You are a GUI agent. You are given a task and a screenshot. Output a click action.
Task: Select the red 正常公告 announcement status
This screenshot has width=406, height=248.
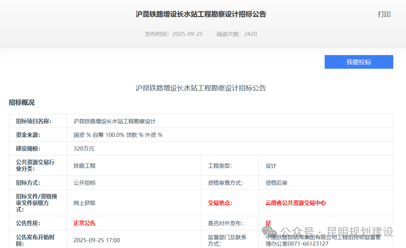(x=84, y=223)
